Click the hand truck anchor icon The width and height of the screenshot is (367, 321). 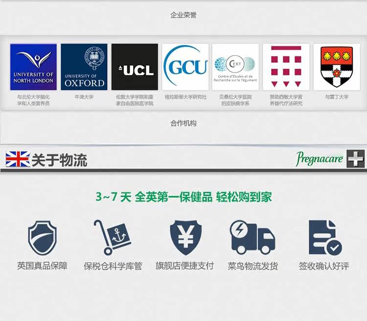point(113,237)
